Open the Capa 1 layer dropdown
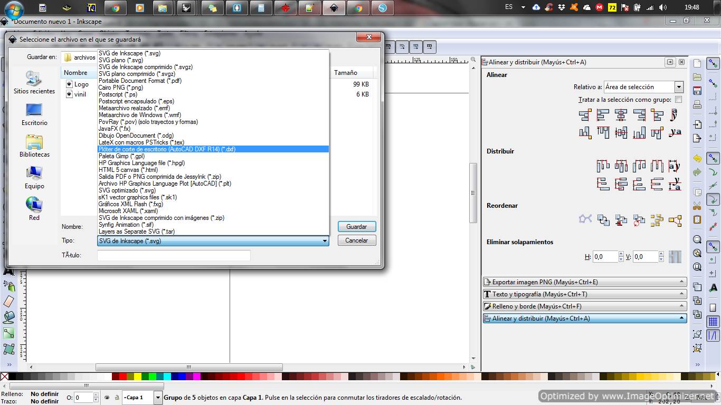Image resolution: width=721 pixels, height=405 pixels. pos(158,397)
